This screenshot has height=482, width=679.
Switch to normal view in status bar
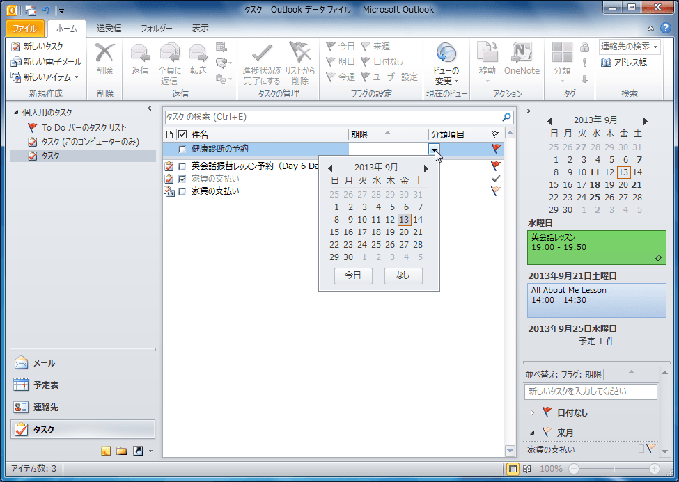[x=513, y=469]
